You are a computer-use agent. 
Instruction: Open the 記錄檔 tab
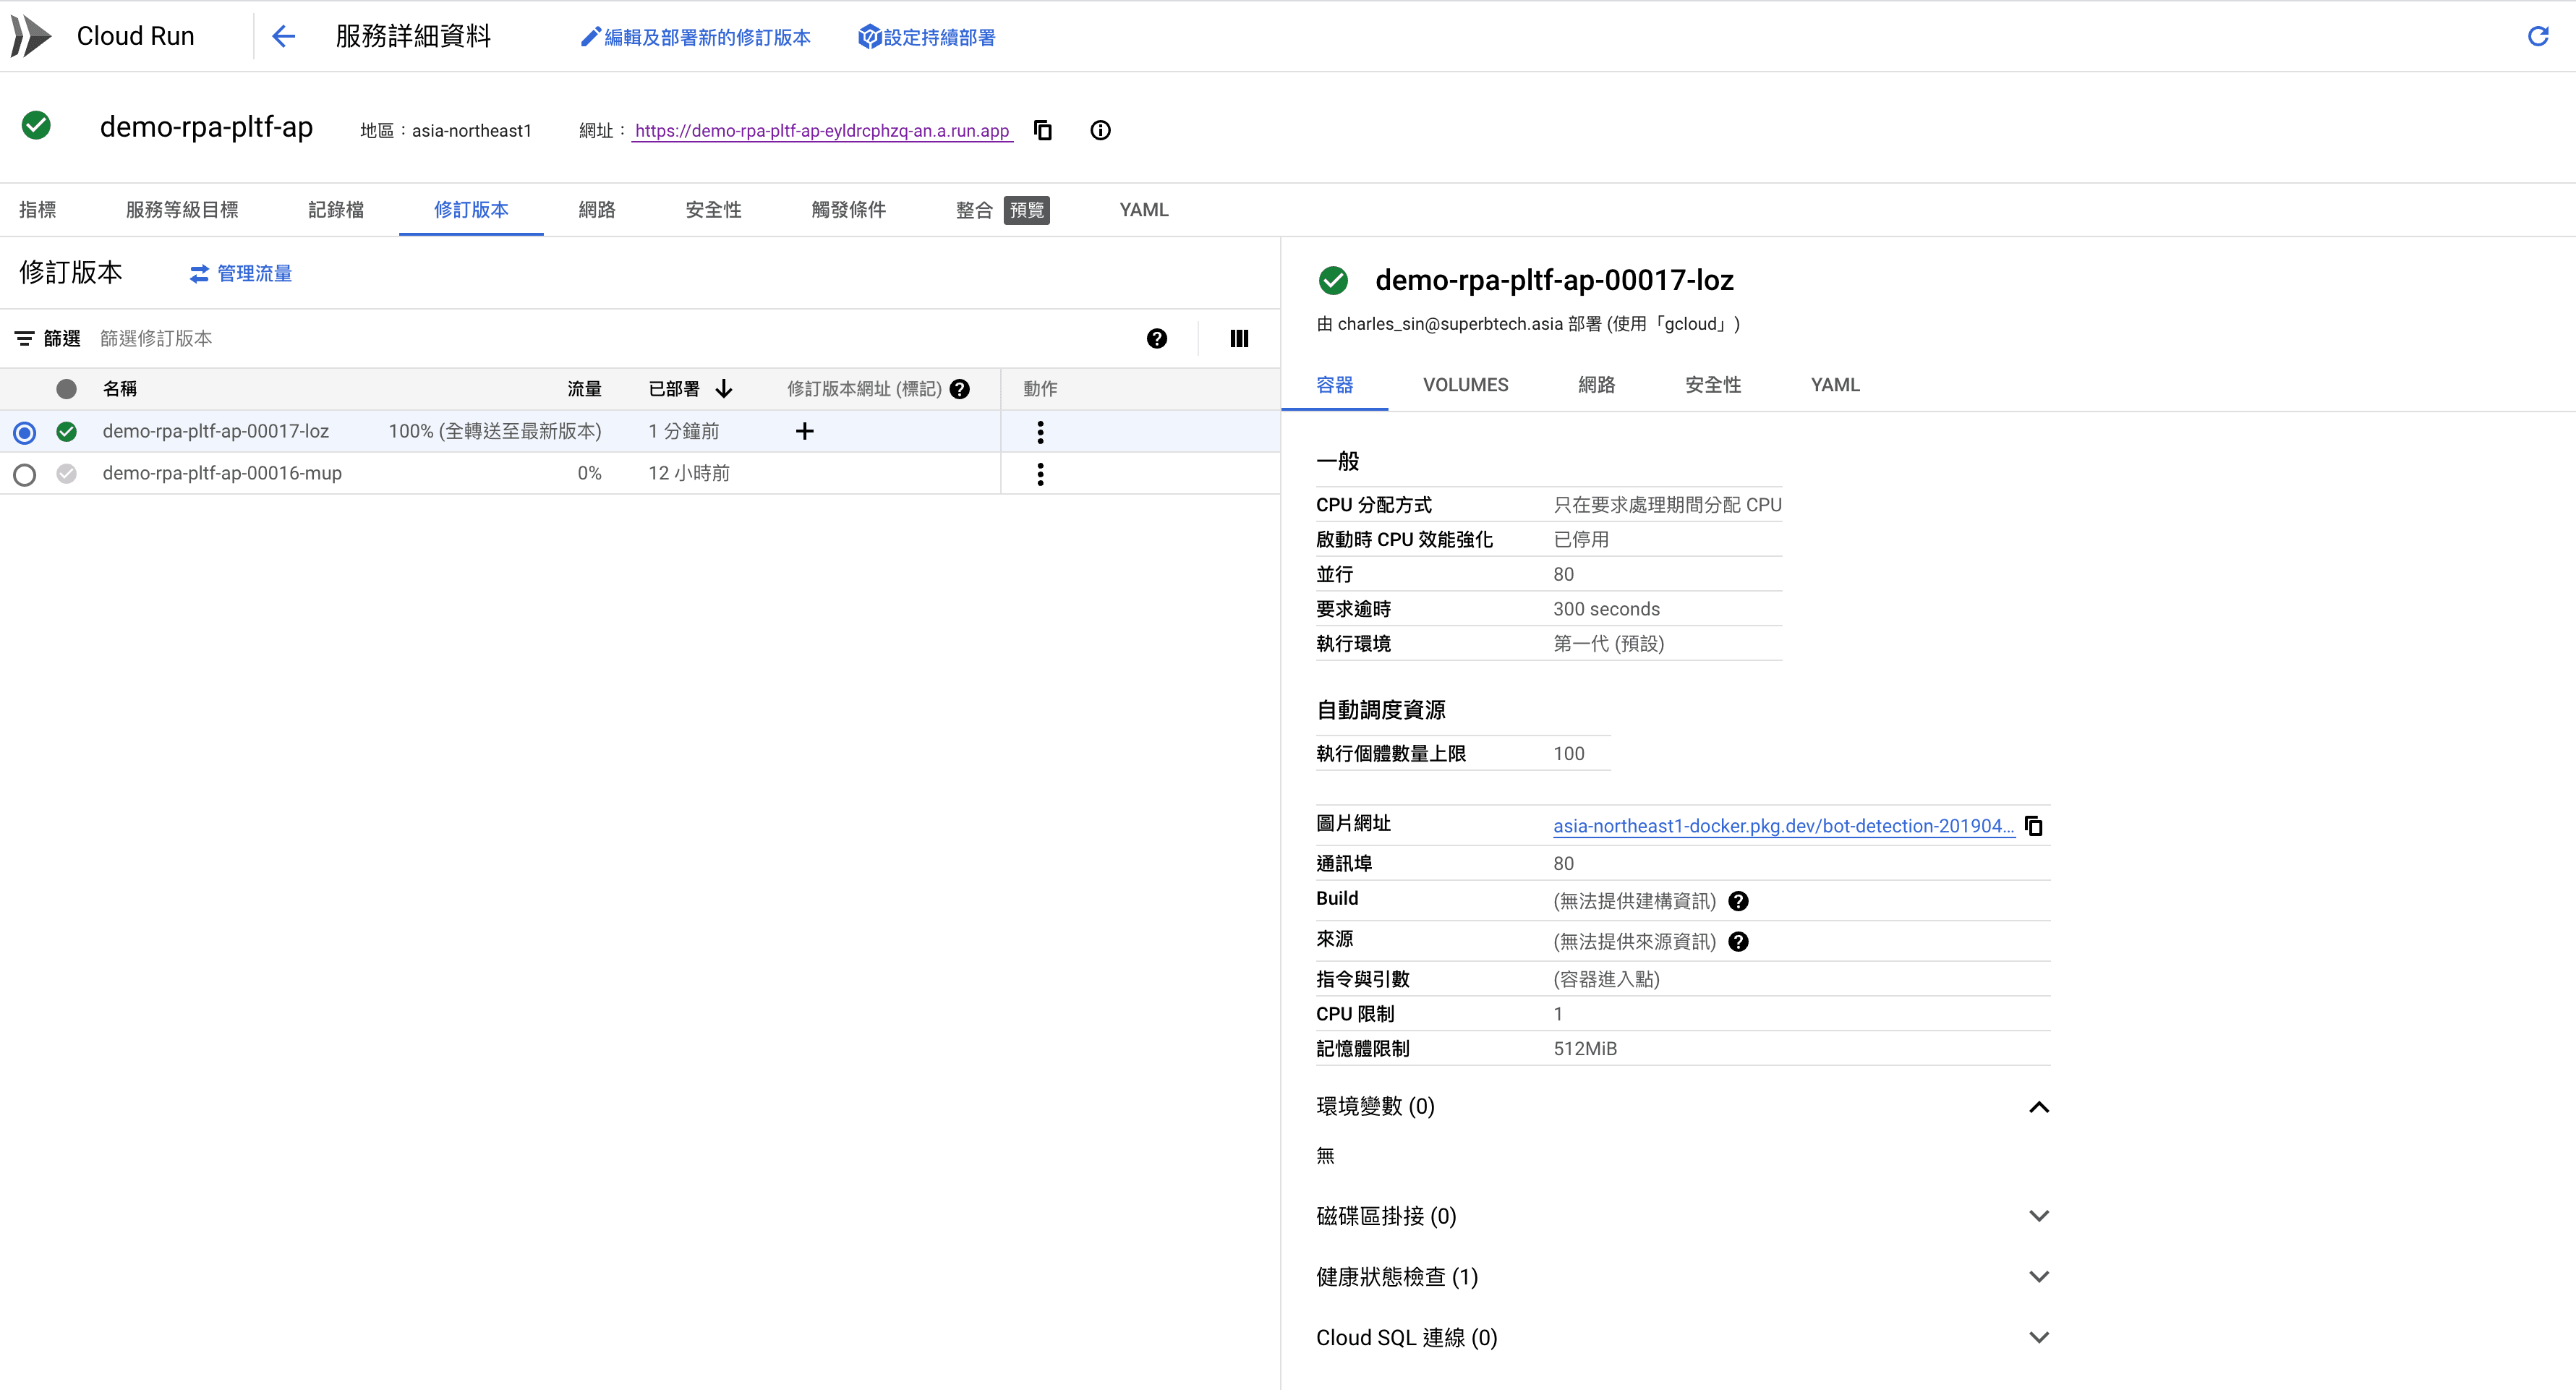point(336,210)
